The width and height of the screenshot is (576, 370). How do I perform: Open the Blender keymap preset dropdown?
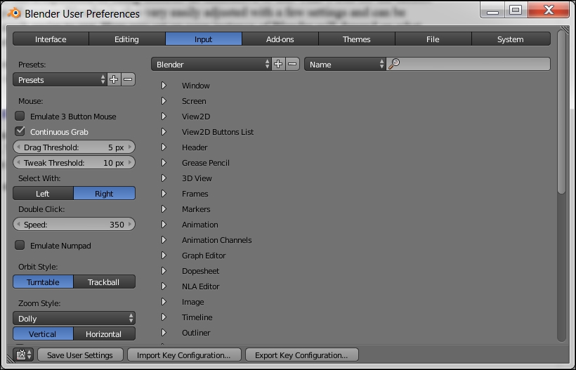point(211,64)
